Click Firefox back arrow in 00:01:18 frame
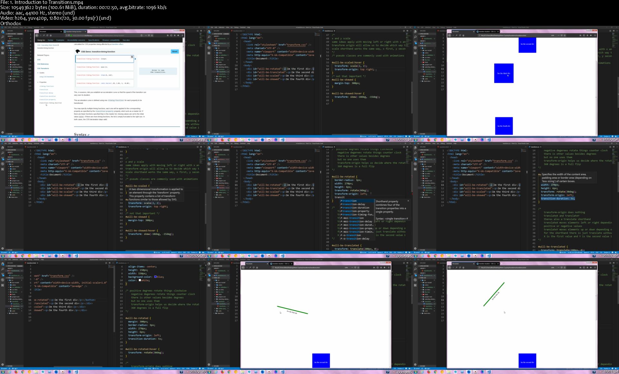This screenshot has height=374, width=619. tap(37, 35)
